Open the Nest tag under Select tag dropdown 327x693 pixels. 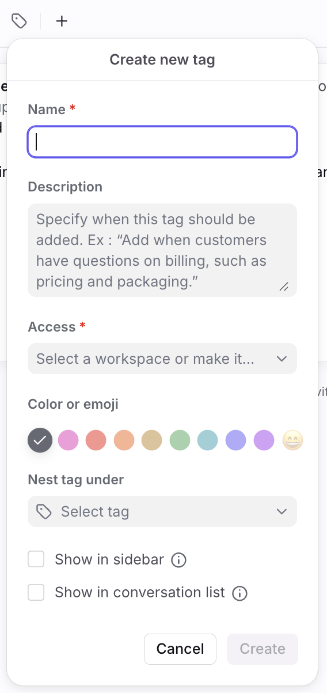(162, 511)
